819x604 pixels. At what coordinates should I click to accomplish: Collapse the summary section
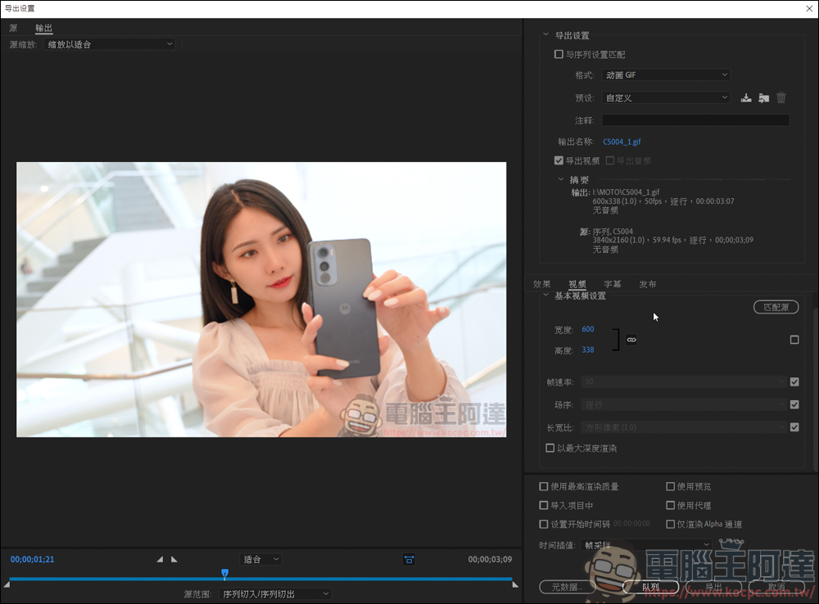(560, 179)
